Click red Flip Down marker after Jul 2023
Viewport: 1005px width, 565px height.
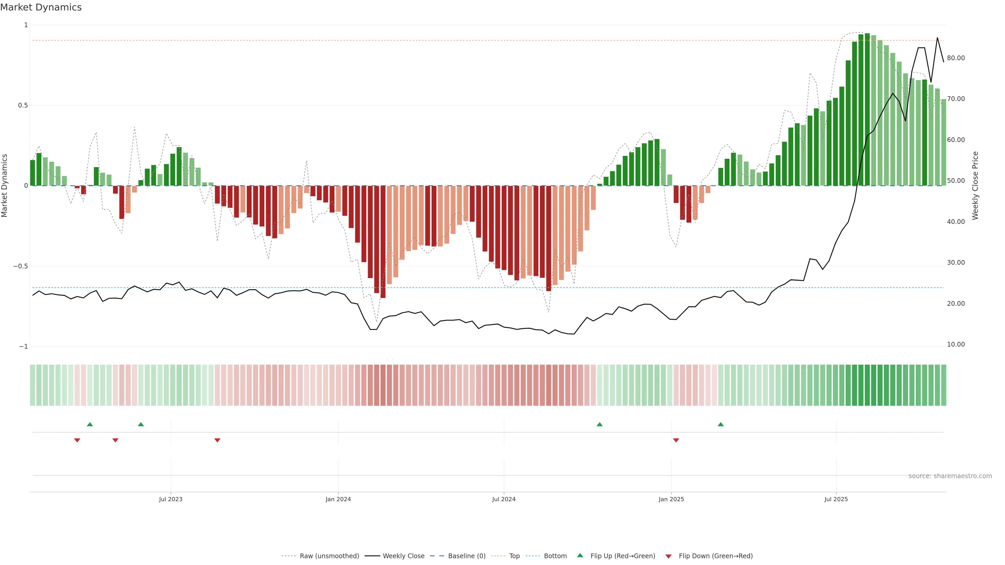click(x=217, y=440)
